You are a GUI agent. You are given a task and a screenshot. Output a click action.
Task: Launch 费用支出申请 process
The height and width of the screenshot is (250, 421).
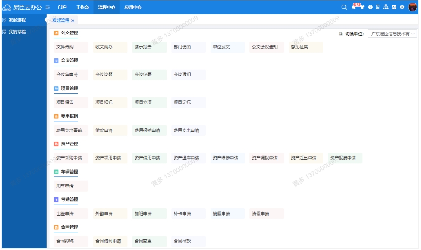point(188,131)
